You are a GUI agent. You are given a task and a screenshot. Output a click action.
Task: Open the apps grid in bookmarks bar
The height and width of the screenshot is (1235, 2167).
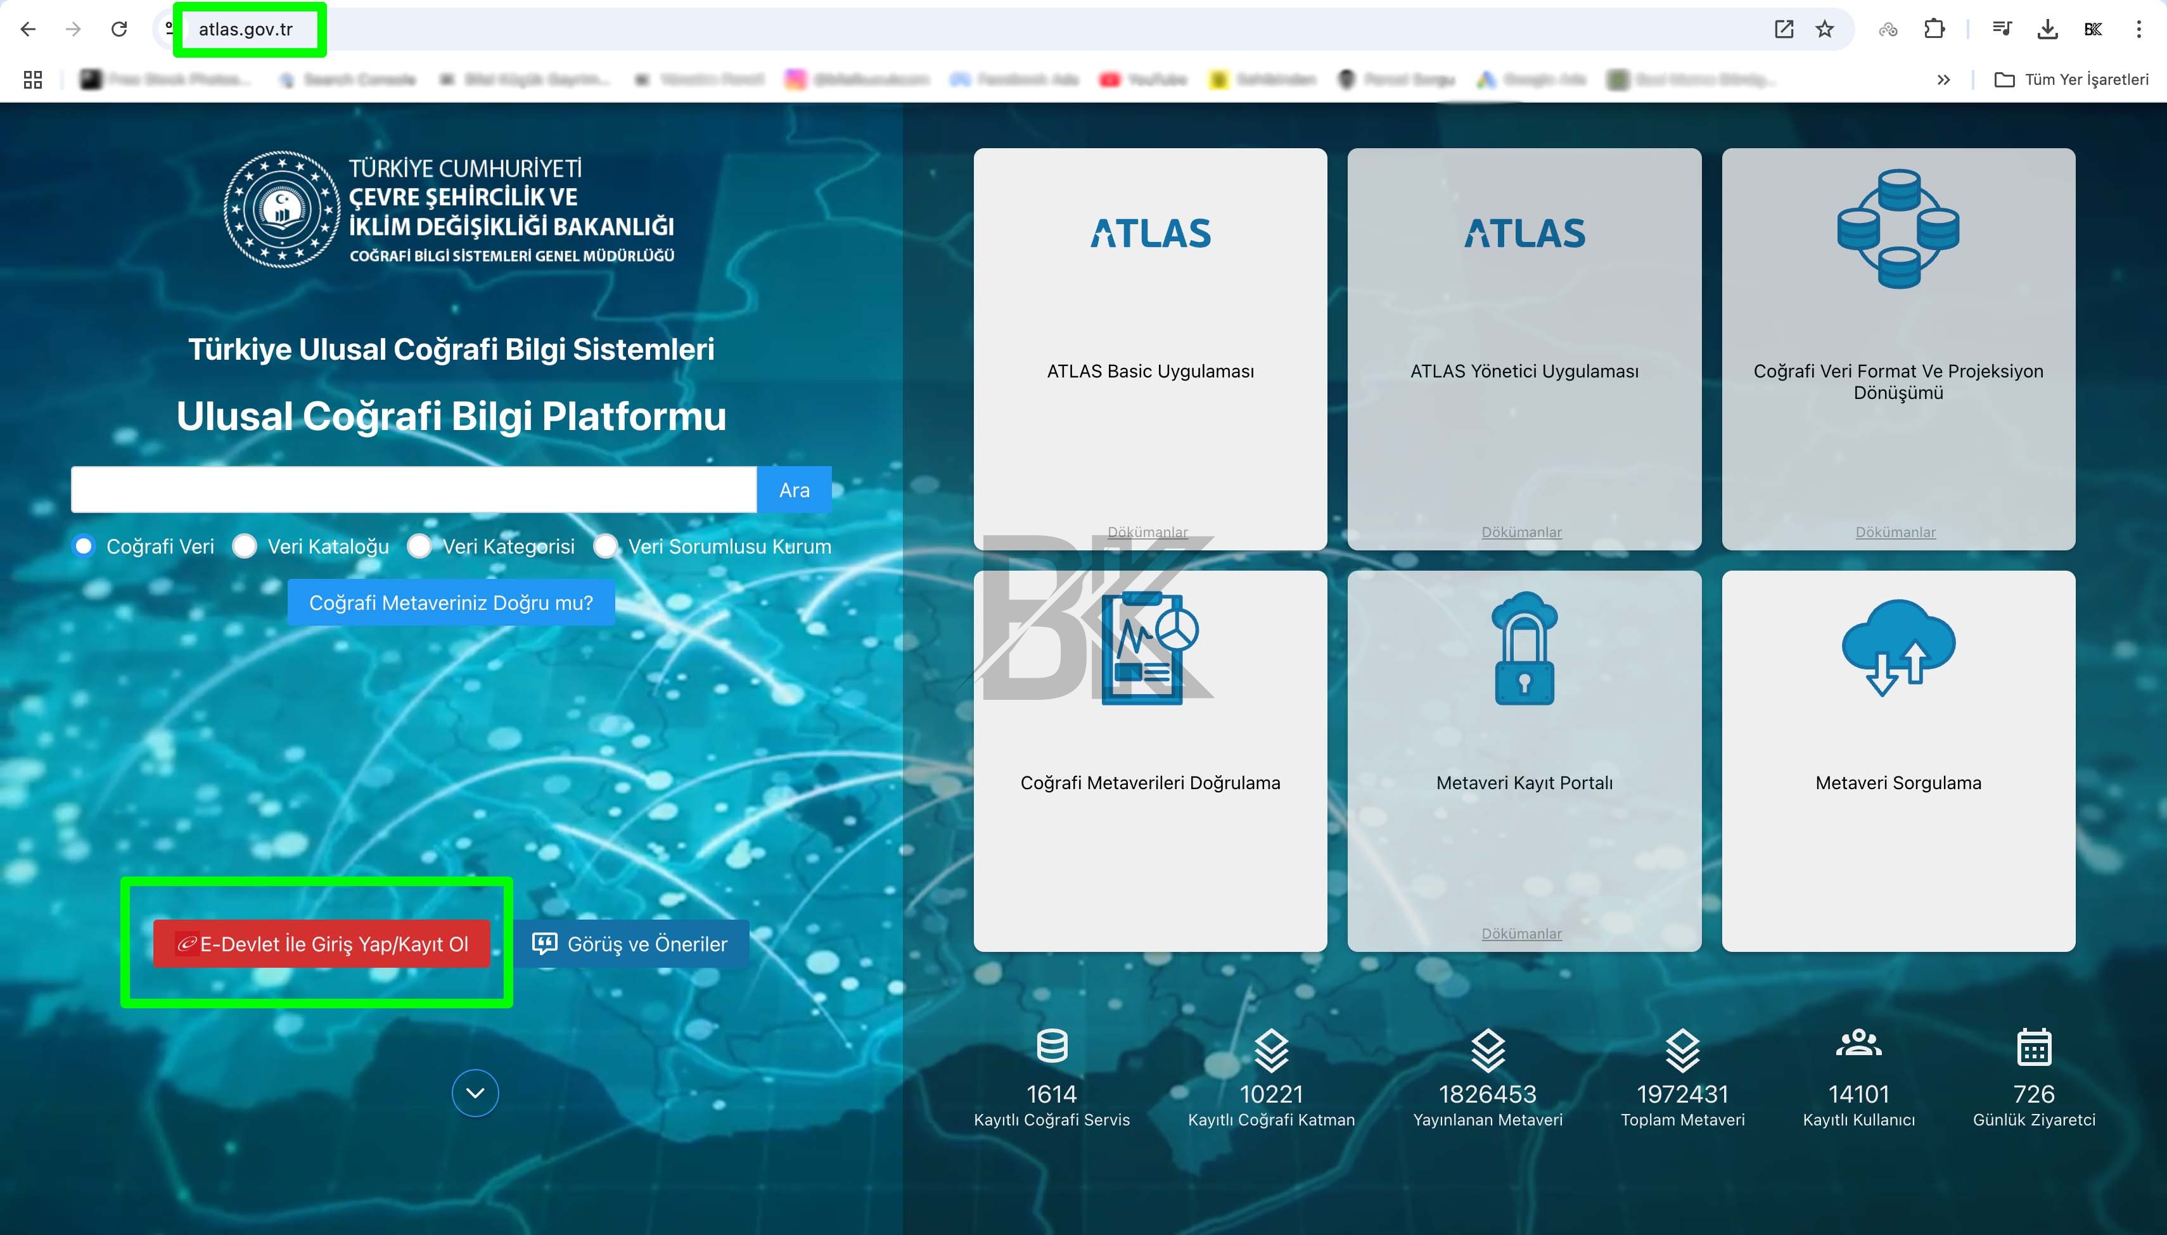point(33,80)
